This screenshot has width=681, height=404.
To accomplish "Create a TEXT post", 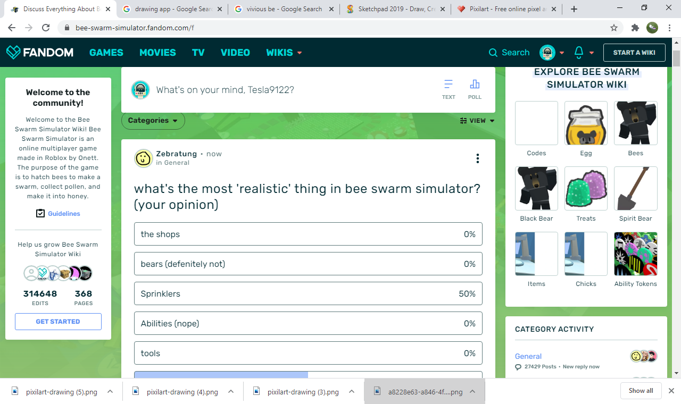I will tap(449, 89).
